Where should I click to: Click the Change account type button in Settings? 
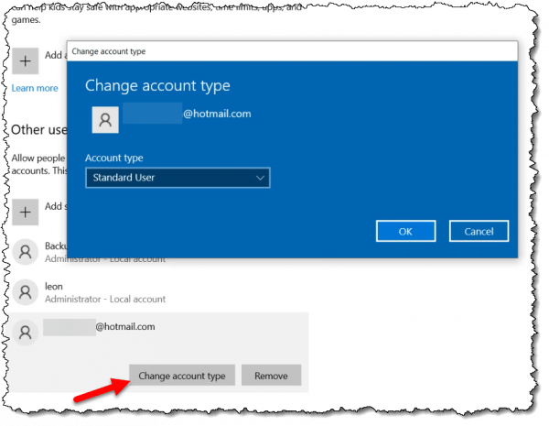click(x=182, y=376)
